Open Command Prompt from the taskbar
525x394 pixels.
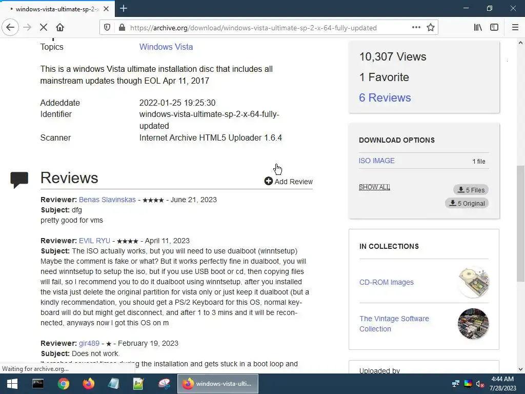(38, 384)
